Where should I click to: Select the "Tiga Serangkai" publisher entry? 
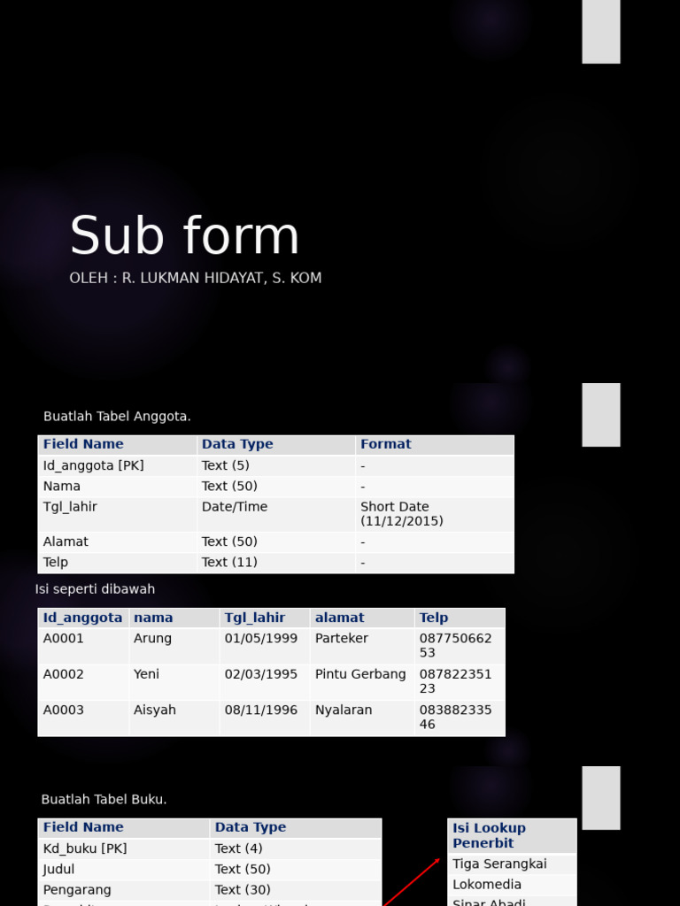coord(499,864)
